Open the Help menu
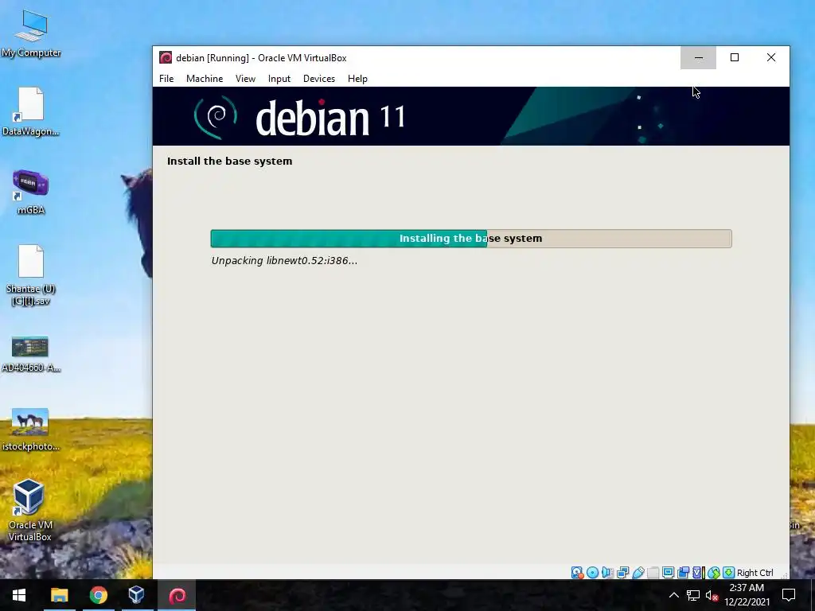The height and width of the screenshot is (611, 815). coord(357,79)
